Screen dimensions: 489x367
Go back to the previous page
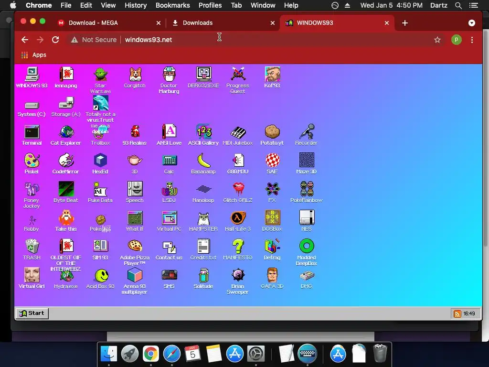25,40
